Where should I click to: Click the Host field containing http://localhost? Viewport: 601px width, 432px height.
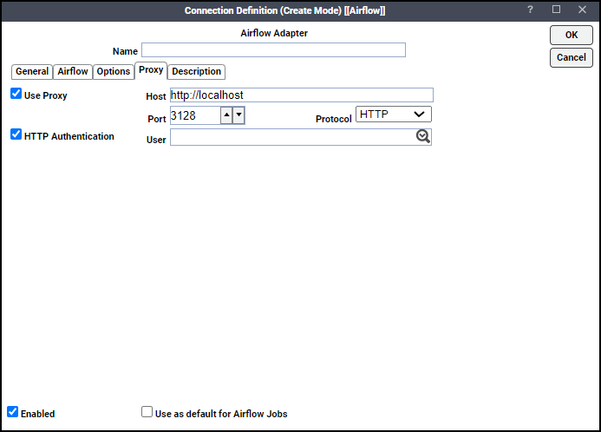[x=302, y=95]
